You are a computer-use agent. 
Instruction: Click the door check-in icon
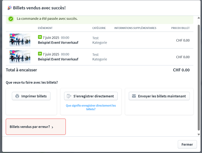click(x=69, y=96)
